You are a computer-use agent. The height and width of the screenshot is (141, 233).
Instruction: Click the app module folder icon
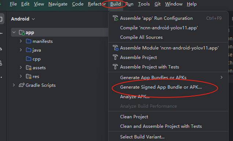coord(22,32)
